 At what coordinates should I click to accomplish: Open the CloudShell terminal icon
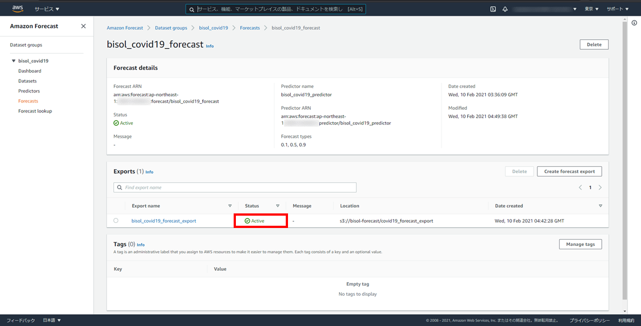pyautogui.click(x=493, y=9)
